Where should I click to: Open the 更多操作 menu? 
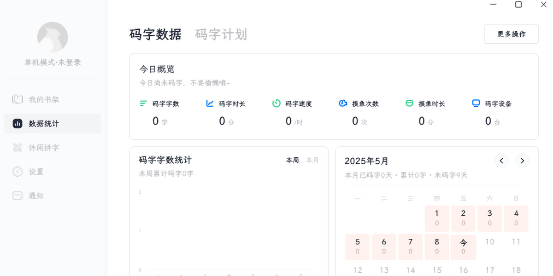[x=511, y=34]
